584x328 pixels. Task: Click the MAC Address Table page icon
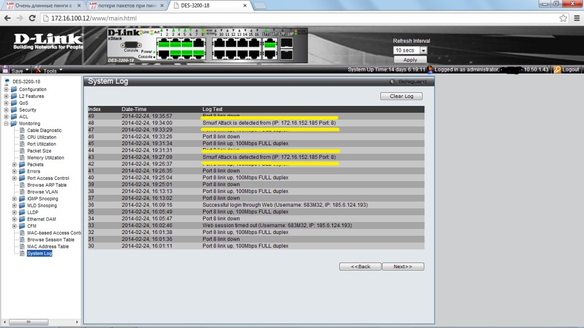click(x=22, y=247)
